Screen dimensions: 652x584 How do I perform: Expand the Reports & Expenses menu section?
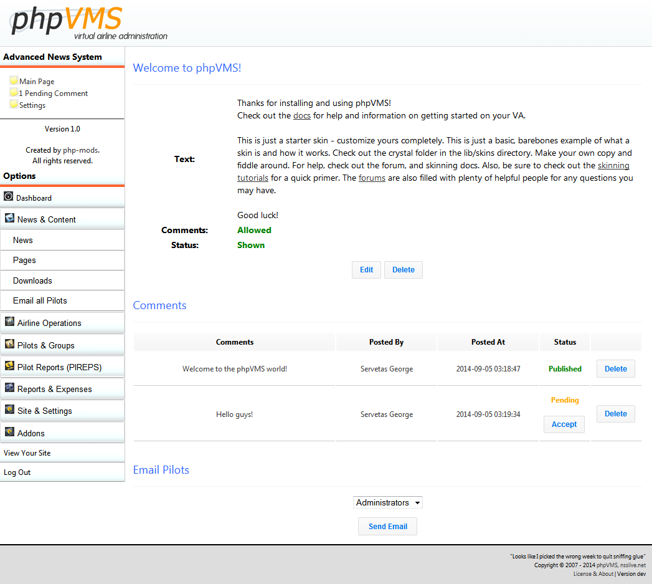tap(62, 389)
